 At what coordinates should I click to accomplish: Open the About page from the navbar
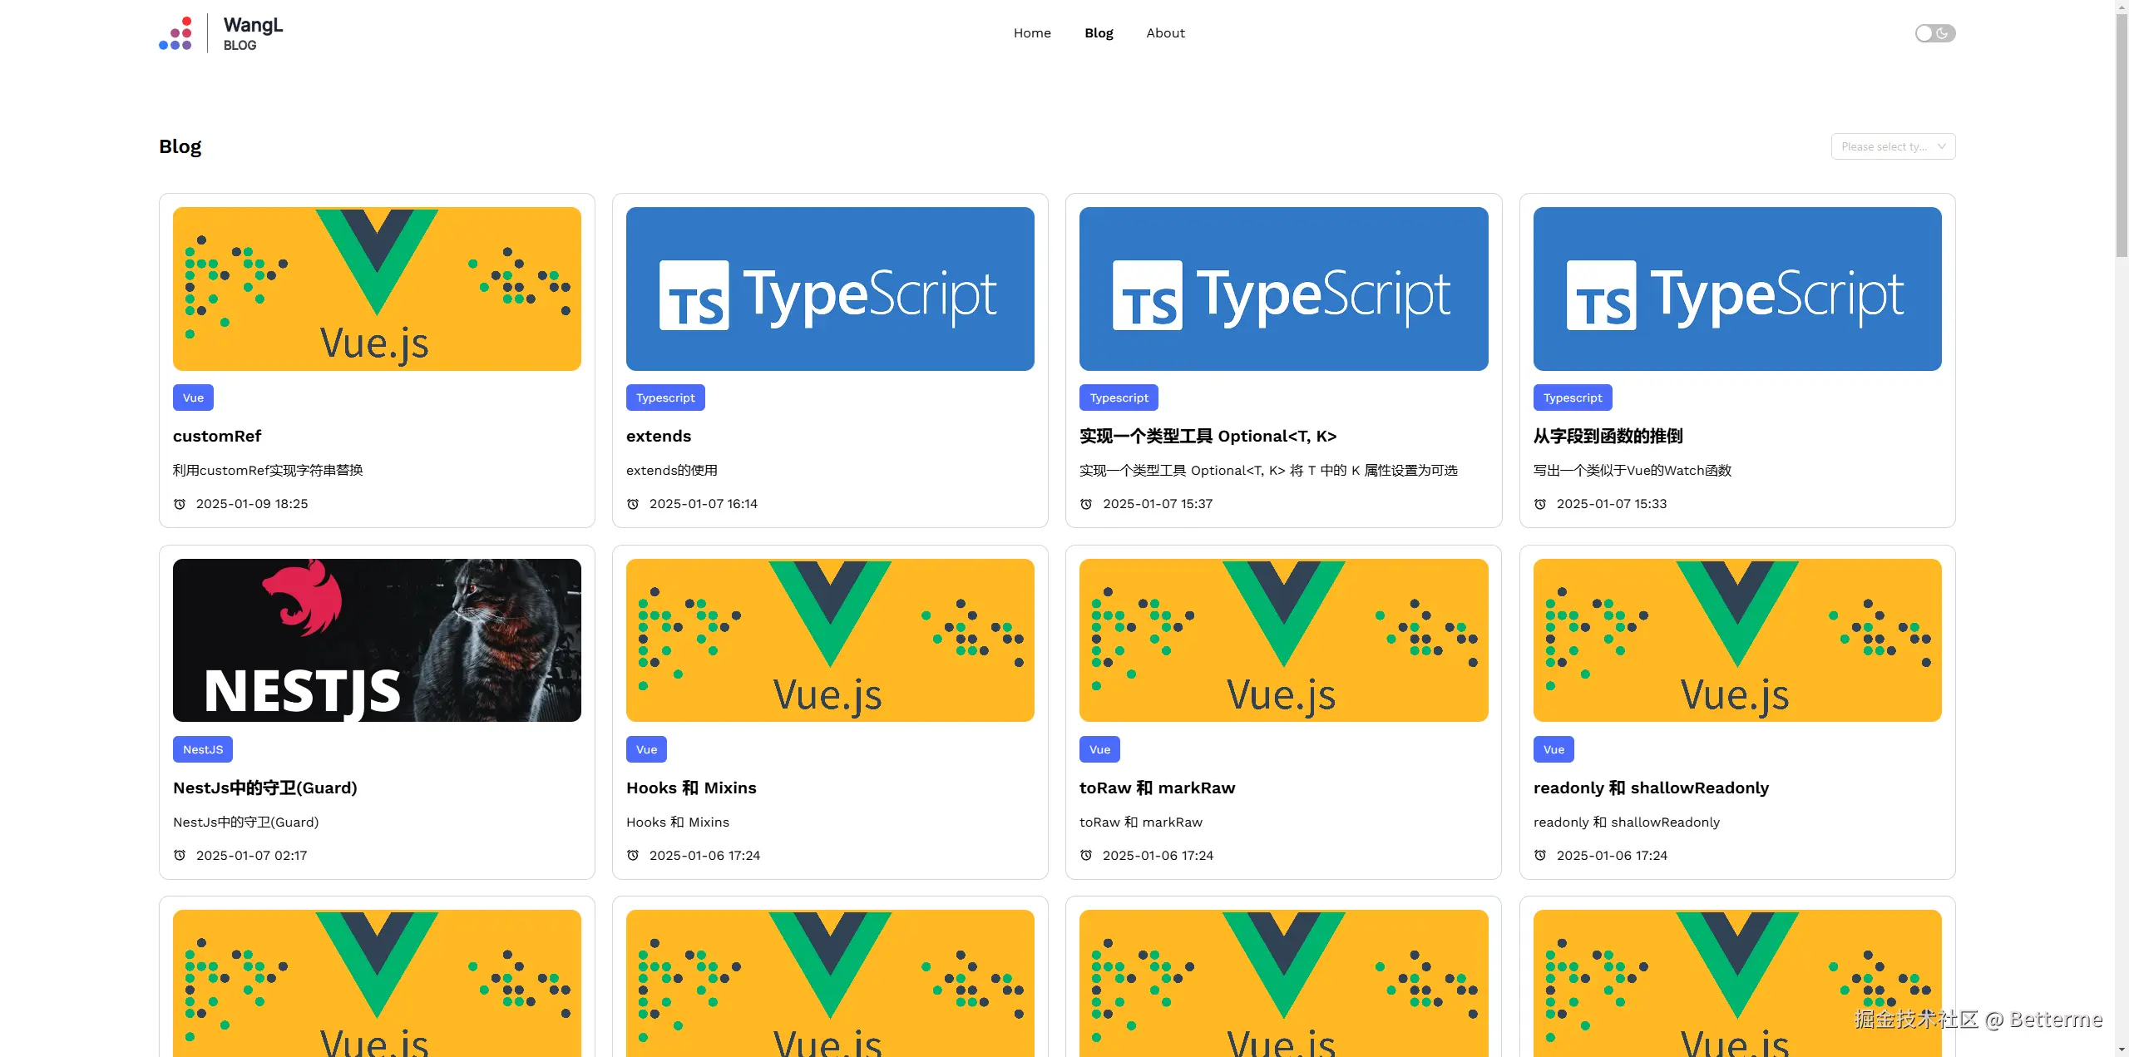1165,33
